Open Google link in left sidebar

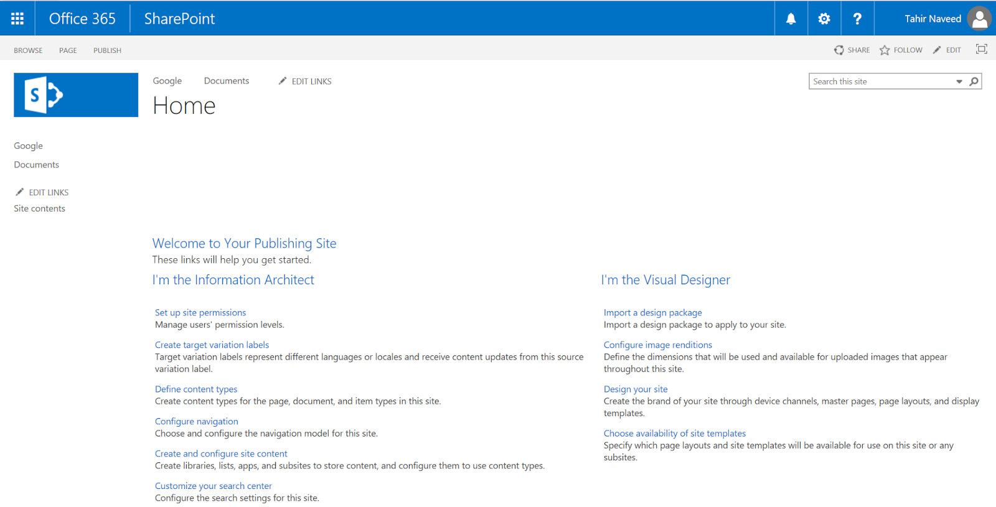point(29,146)
